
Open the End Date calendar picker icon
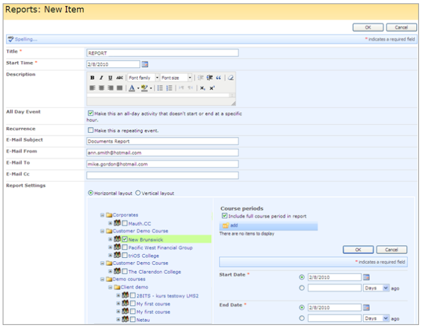[x=367, y=307]
